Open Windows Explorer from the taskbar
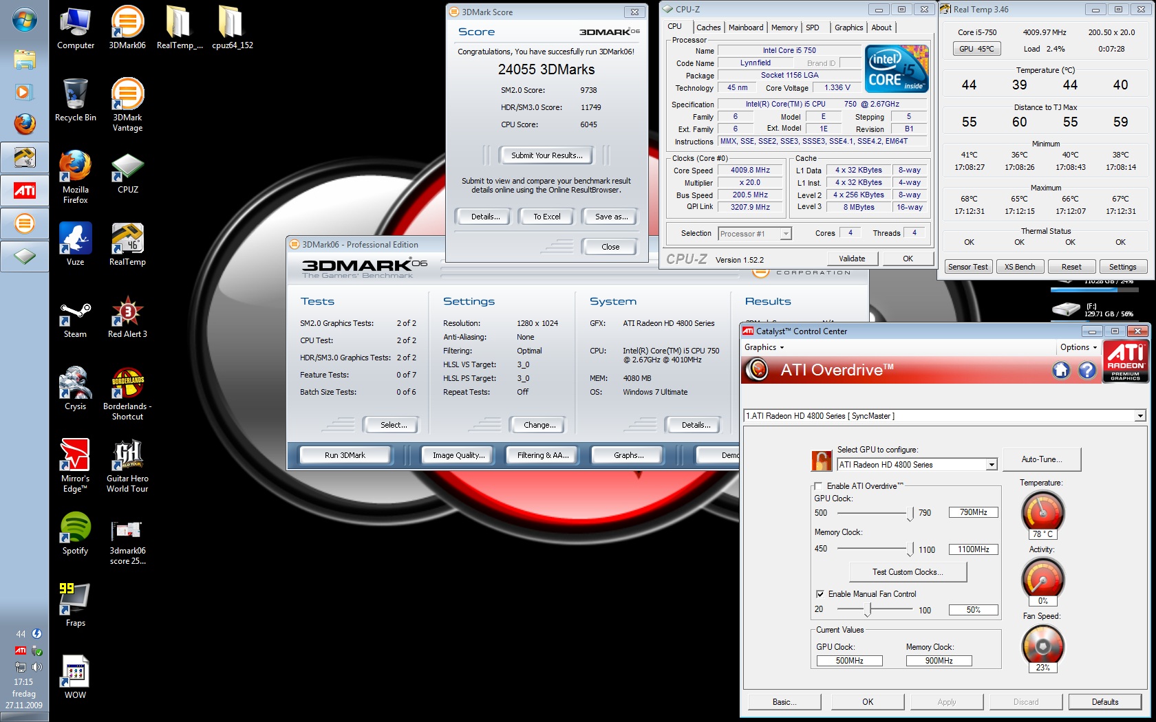This screenshot has width=1156, height=722. click(25, 60)
